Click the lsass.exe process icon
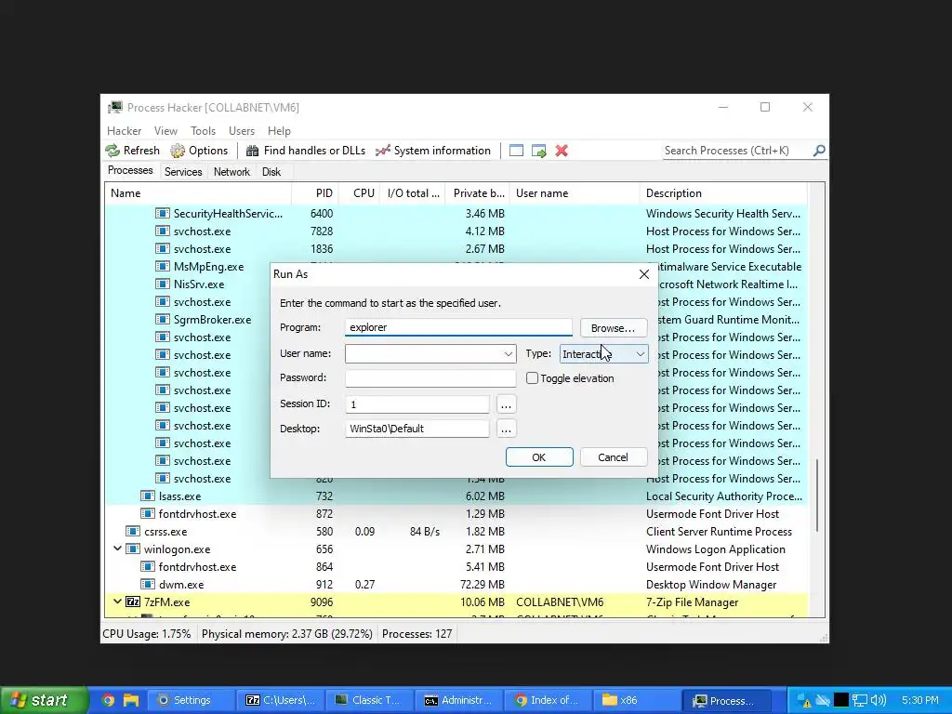The height and width of the screenshot is (714, 952). 148,496
